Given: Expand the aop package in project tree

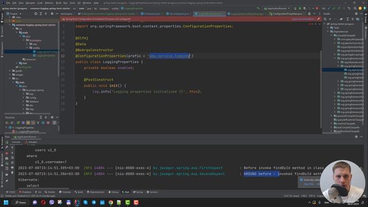Looking at the screenshot, I should click(x=27, y=44).
